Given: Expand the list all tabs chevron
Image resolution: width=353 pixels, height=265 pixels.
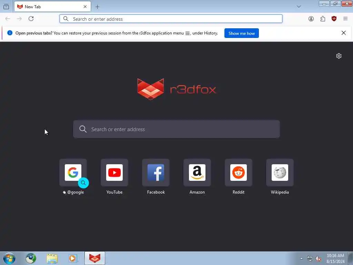Looking at the screenshot, I should tap(299, 7).
